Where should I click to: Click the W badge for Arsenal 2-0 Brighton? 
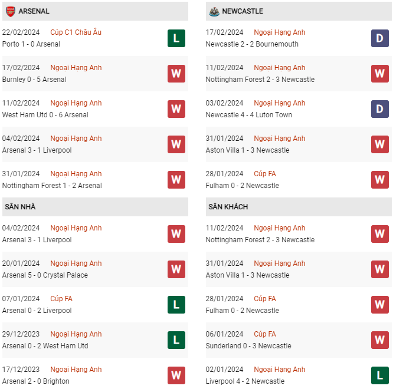click(176, 375)
